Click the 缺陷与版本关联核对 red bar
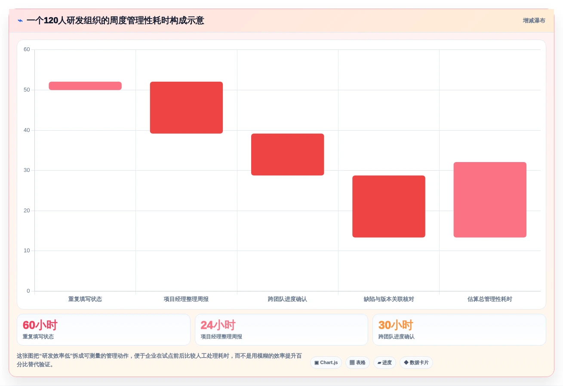563x386 pixels. (x=389, y=206)
